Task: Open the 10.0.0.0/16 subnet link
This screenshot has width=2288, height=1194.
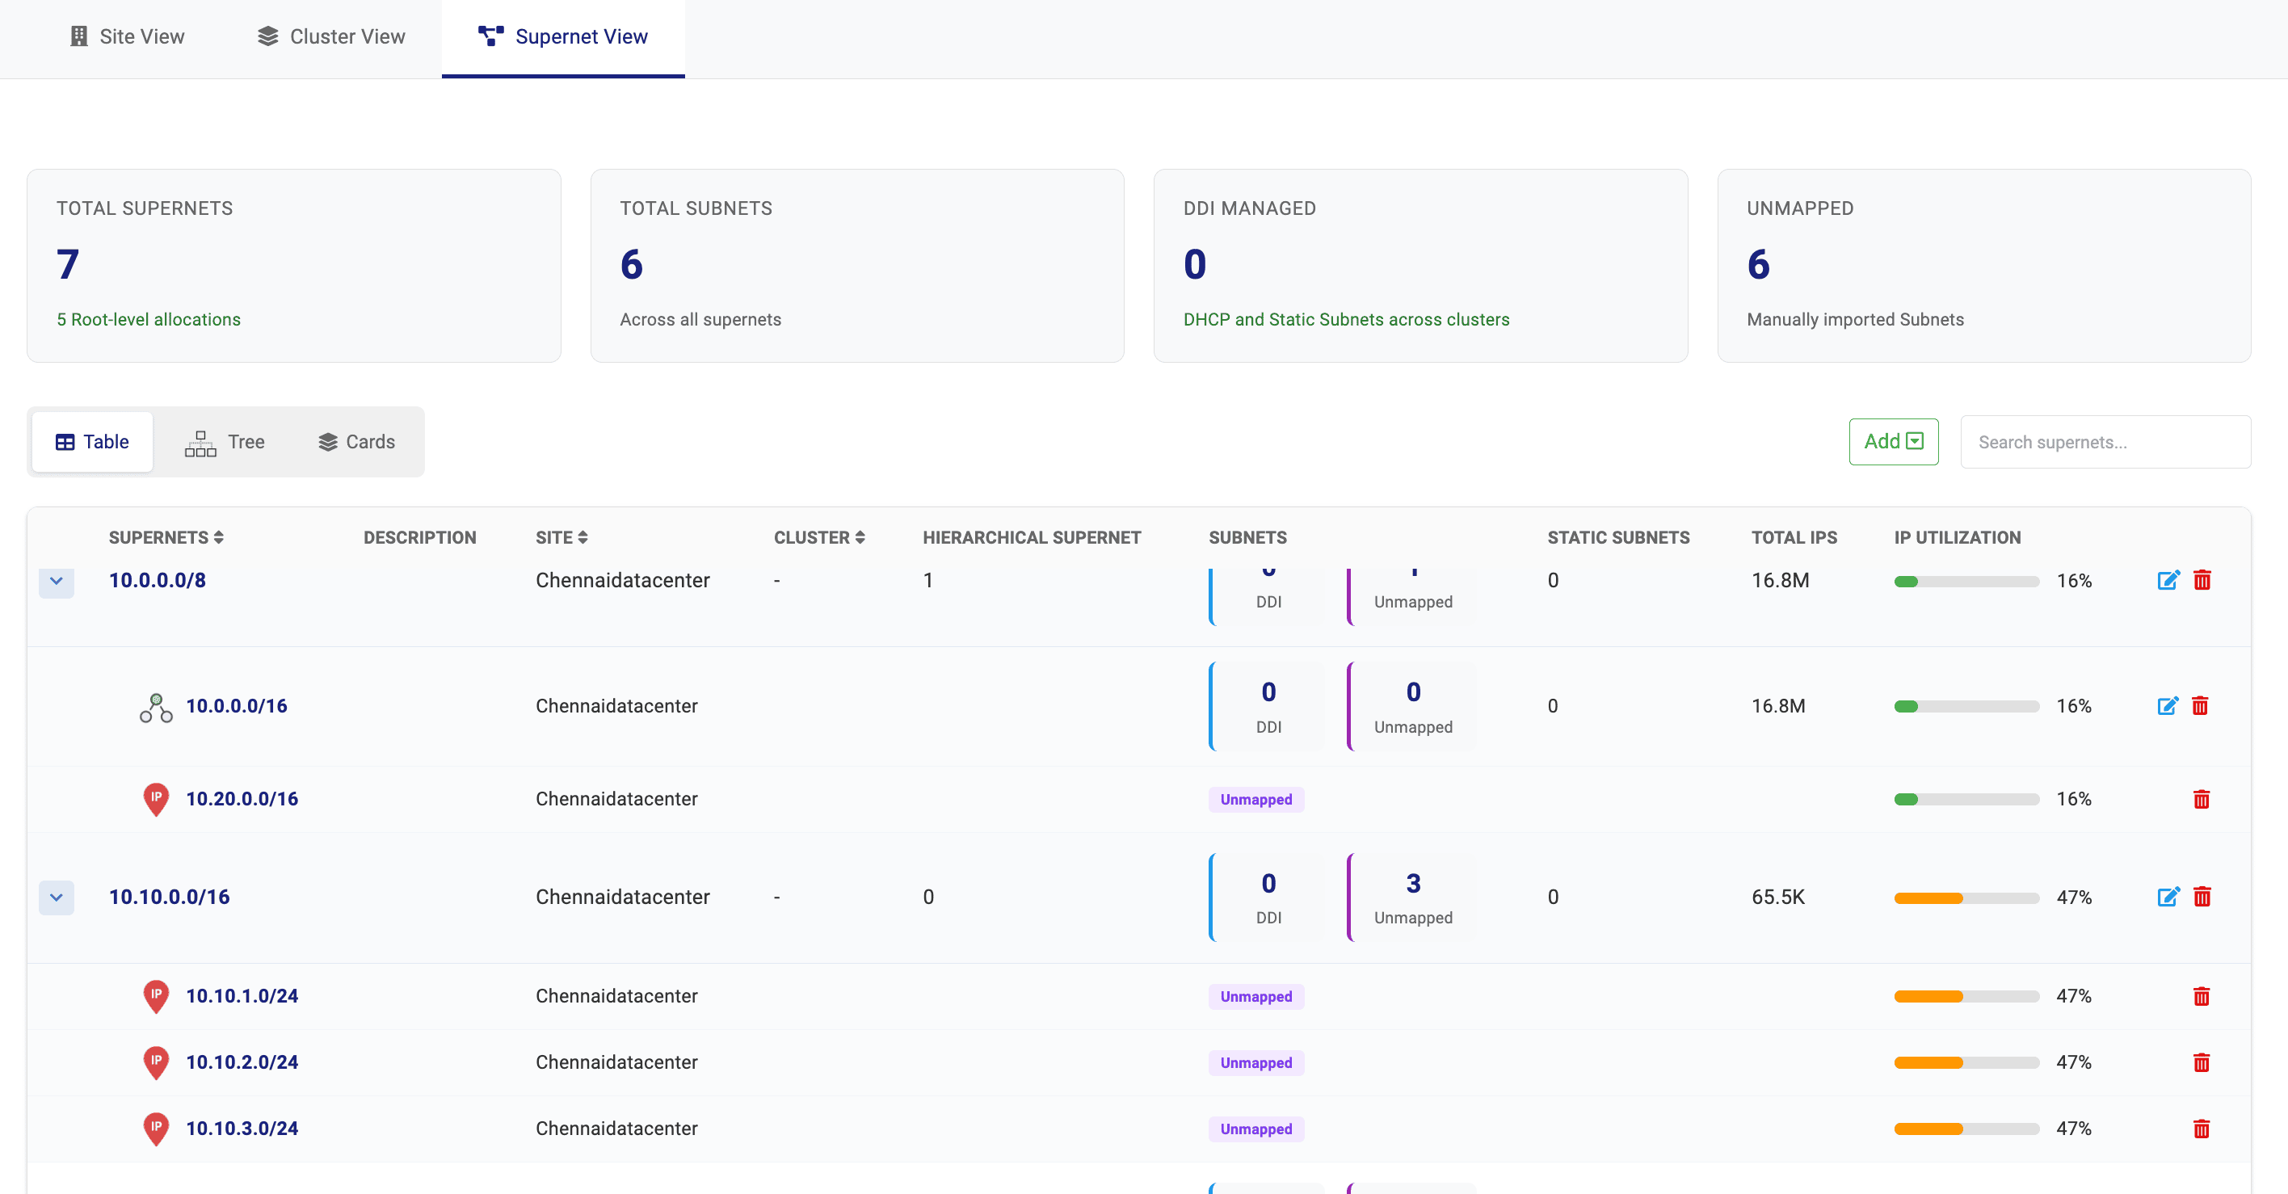Action: pyautogui.click(x=236, y=705)
